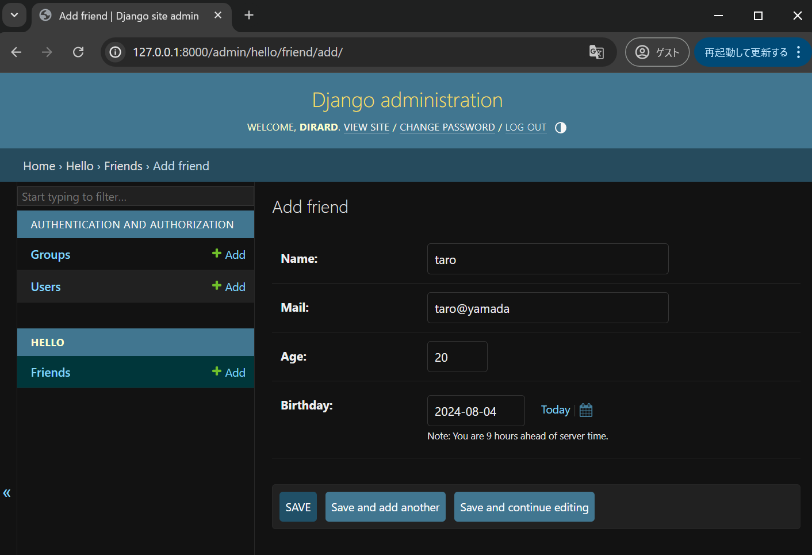Reload the page
The width and height of the screenshot is (812, 555).
(78, 52)
